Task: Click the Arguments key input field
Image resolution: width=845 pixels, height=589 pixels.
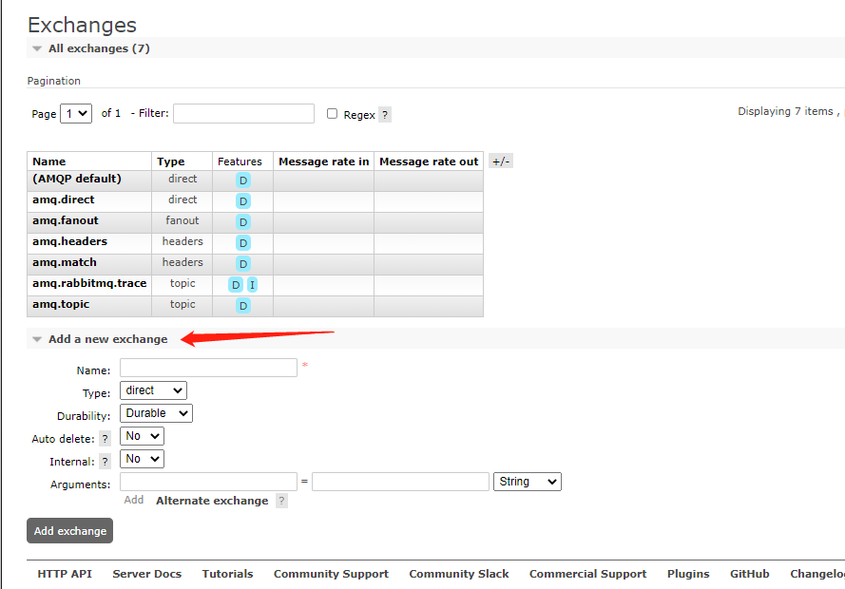Action: [208, 482]
